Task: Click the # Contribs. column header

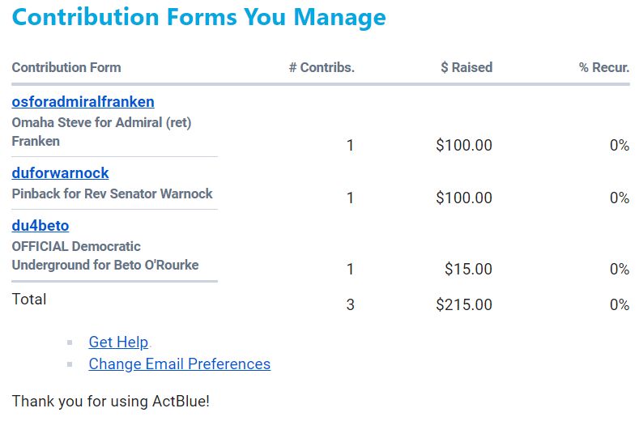Action: 322,67
